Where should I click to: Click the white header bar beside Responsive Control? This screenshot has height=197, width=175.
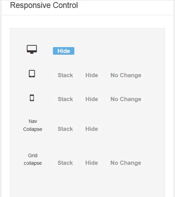tap(126, 8)
